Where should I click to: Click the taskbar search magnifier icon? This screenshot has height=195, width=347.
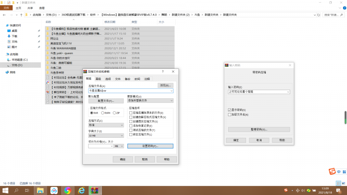click(x=15, y=190)
